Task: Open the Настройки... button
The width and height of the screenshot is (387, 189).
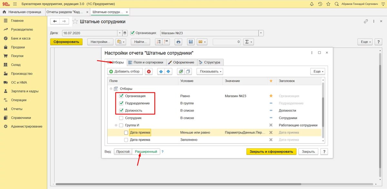Action: tap(101, 42)
